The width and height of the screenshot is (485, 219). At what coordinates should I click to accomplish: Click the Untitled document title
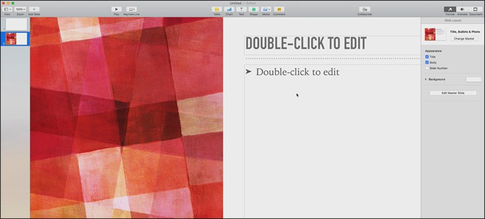[235, 3]
